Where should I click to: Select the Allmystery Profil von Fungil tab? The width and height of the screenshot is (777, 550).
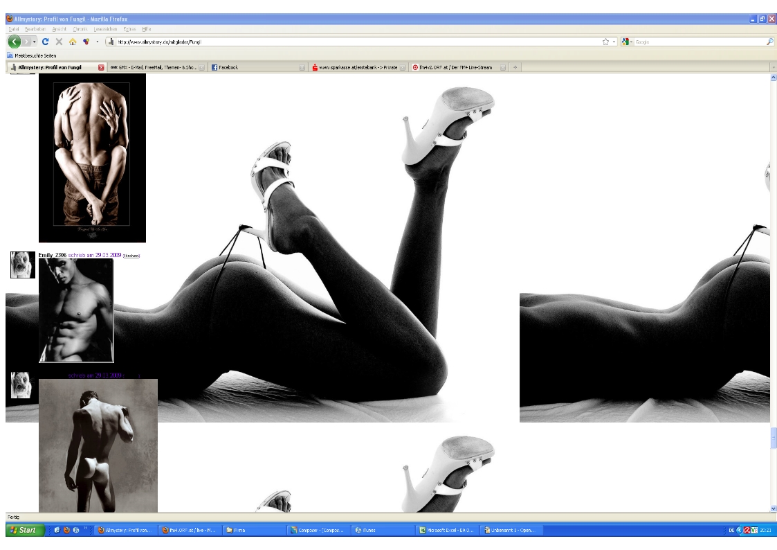click(x=57, y=67)
